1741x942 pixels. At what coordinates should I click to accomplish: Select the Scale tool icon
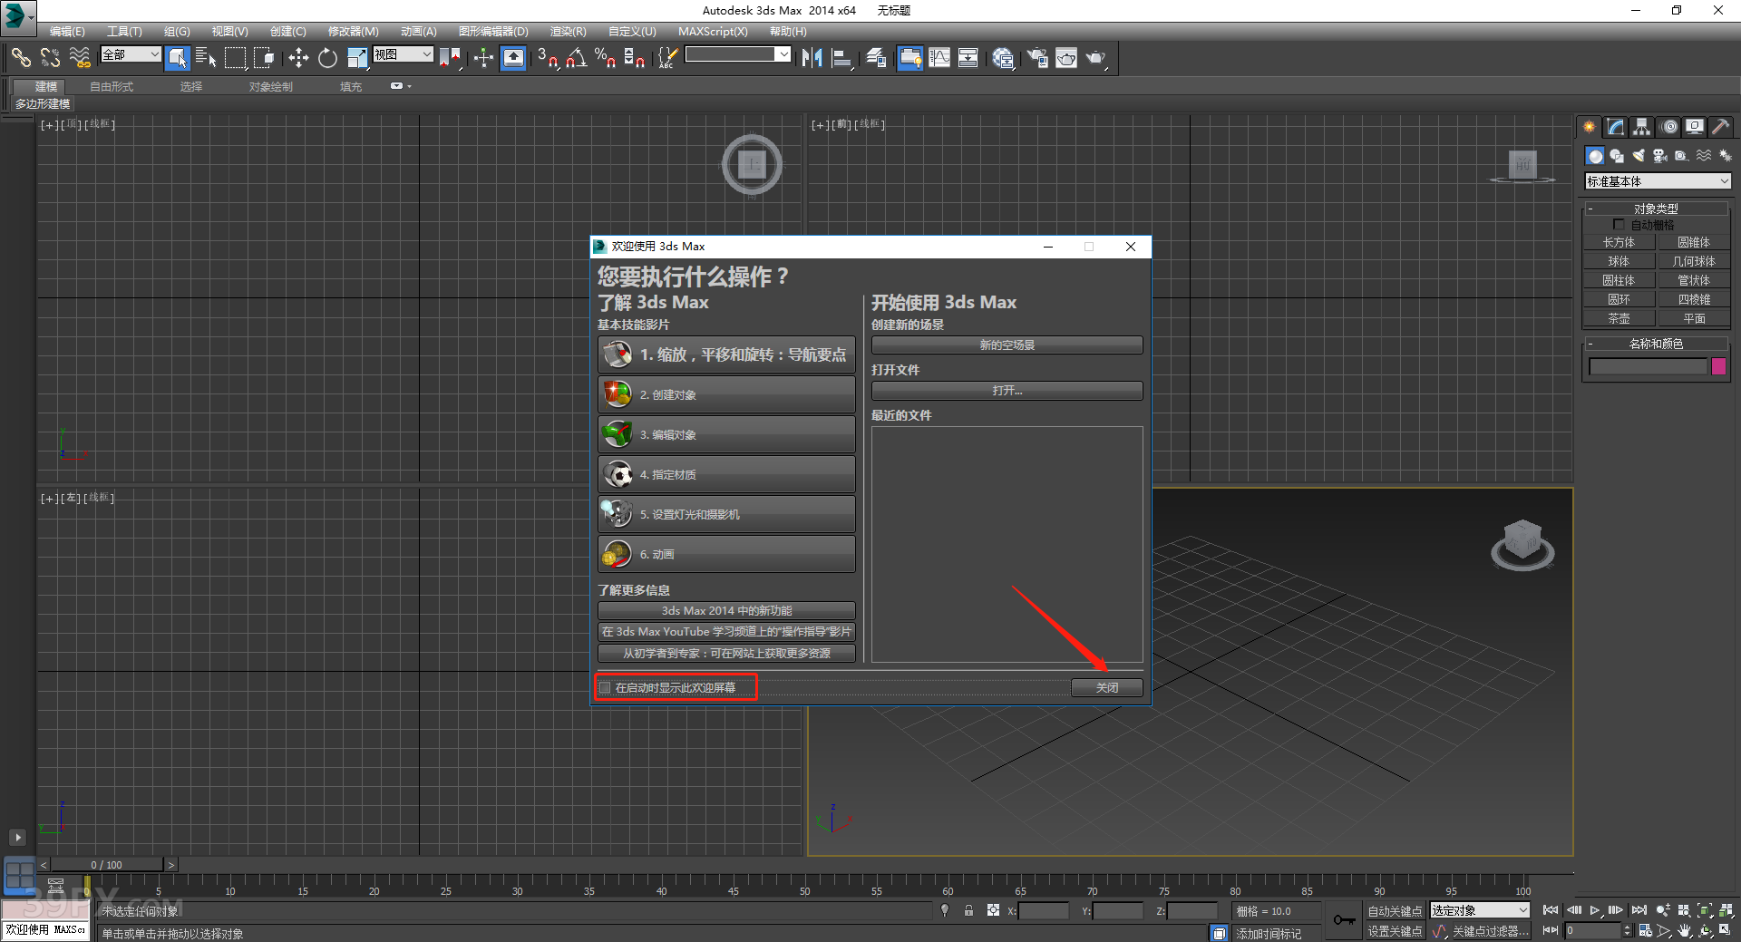pyautogui.click(x=357, y=58)
